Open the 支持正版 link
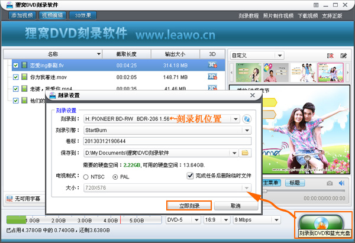Image resolution: width=355 pixels, height=243 pixels. (332, 16)
